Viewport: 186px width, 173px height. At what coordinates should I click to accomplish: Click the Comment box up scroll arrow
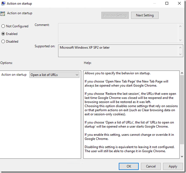tap(180, 26)
